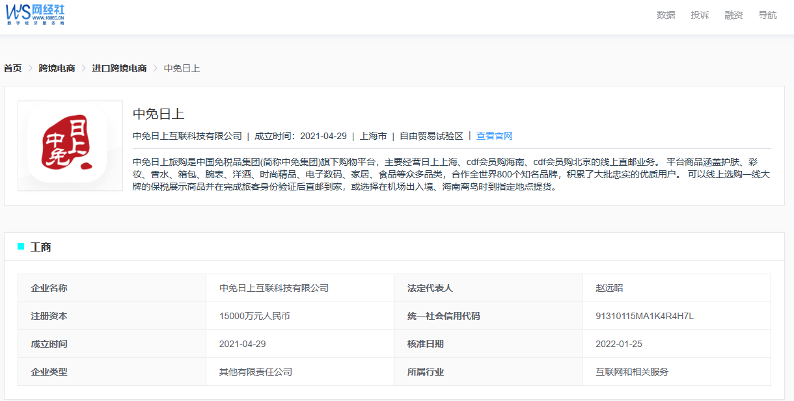Screen dimensions: 794x401
Task: Select 15000万元人民币 value
Action: pos(300,316)
